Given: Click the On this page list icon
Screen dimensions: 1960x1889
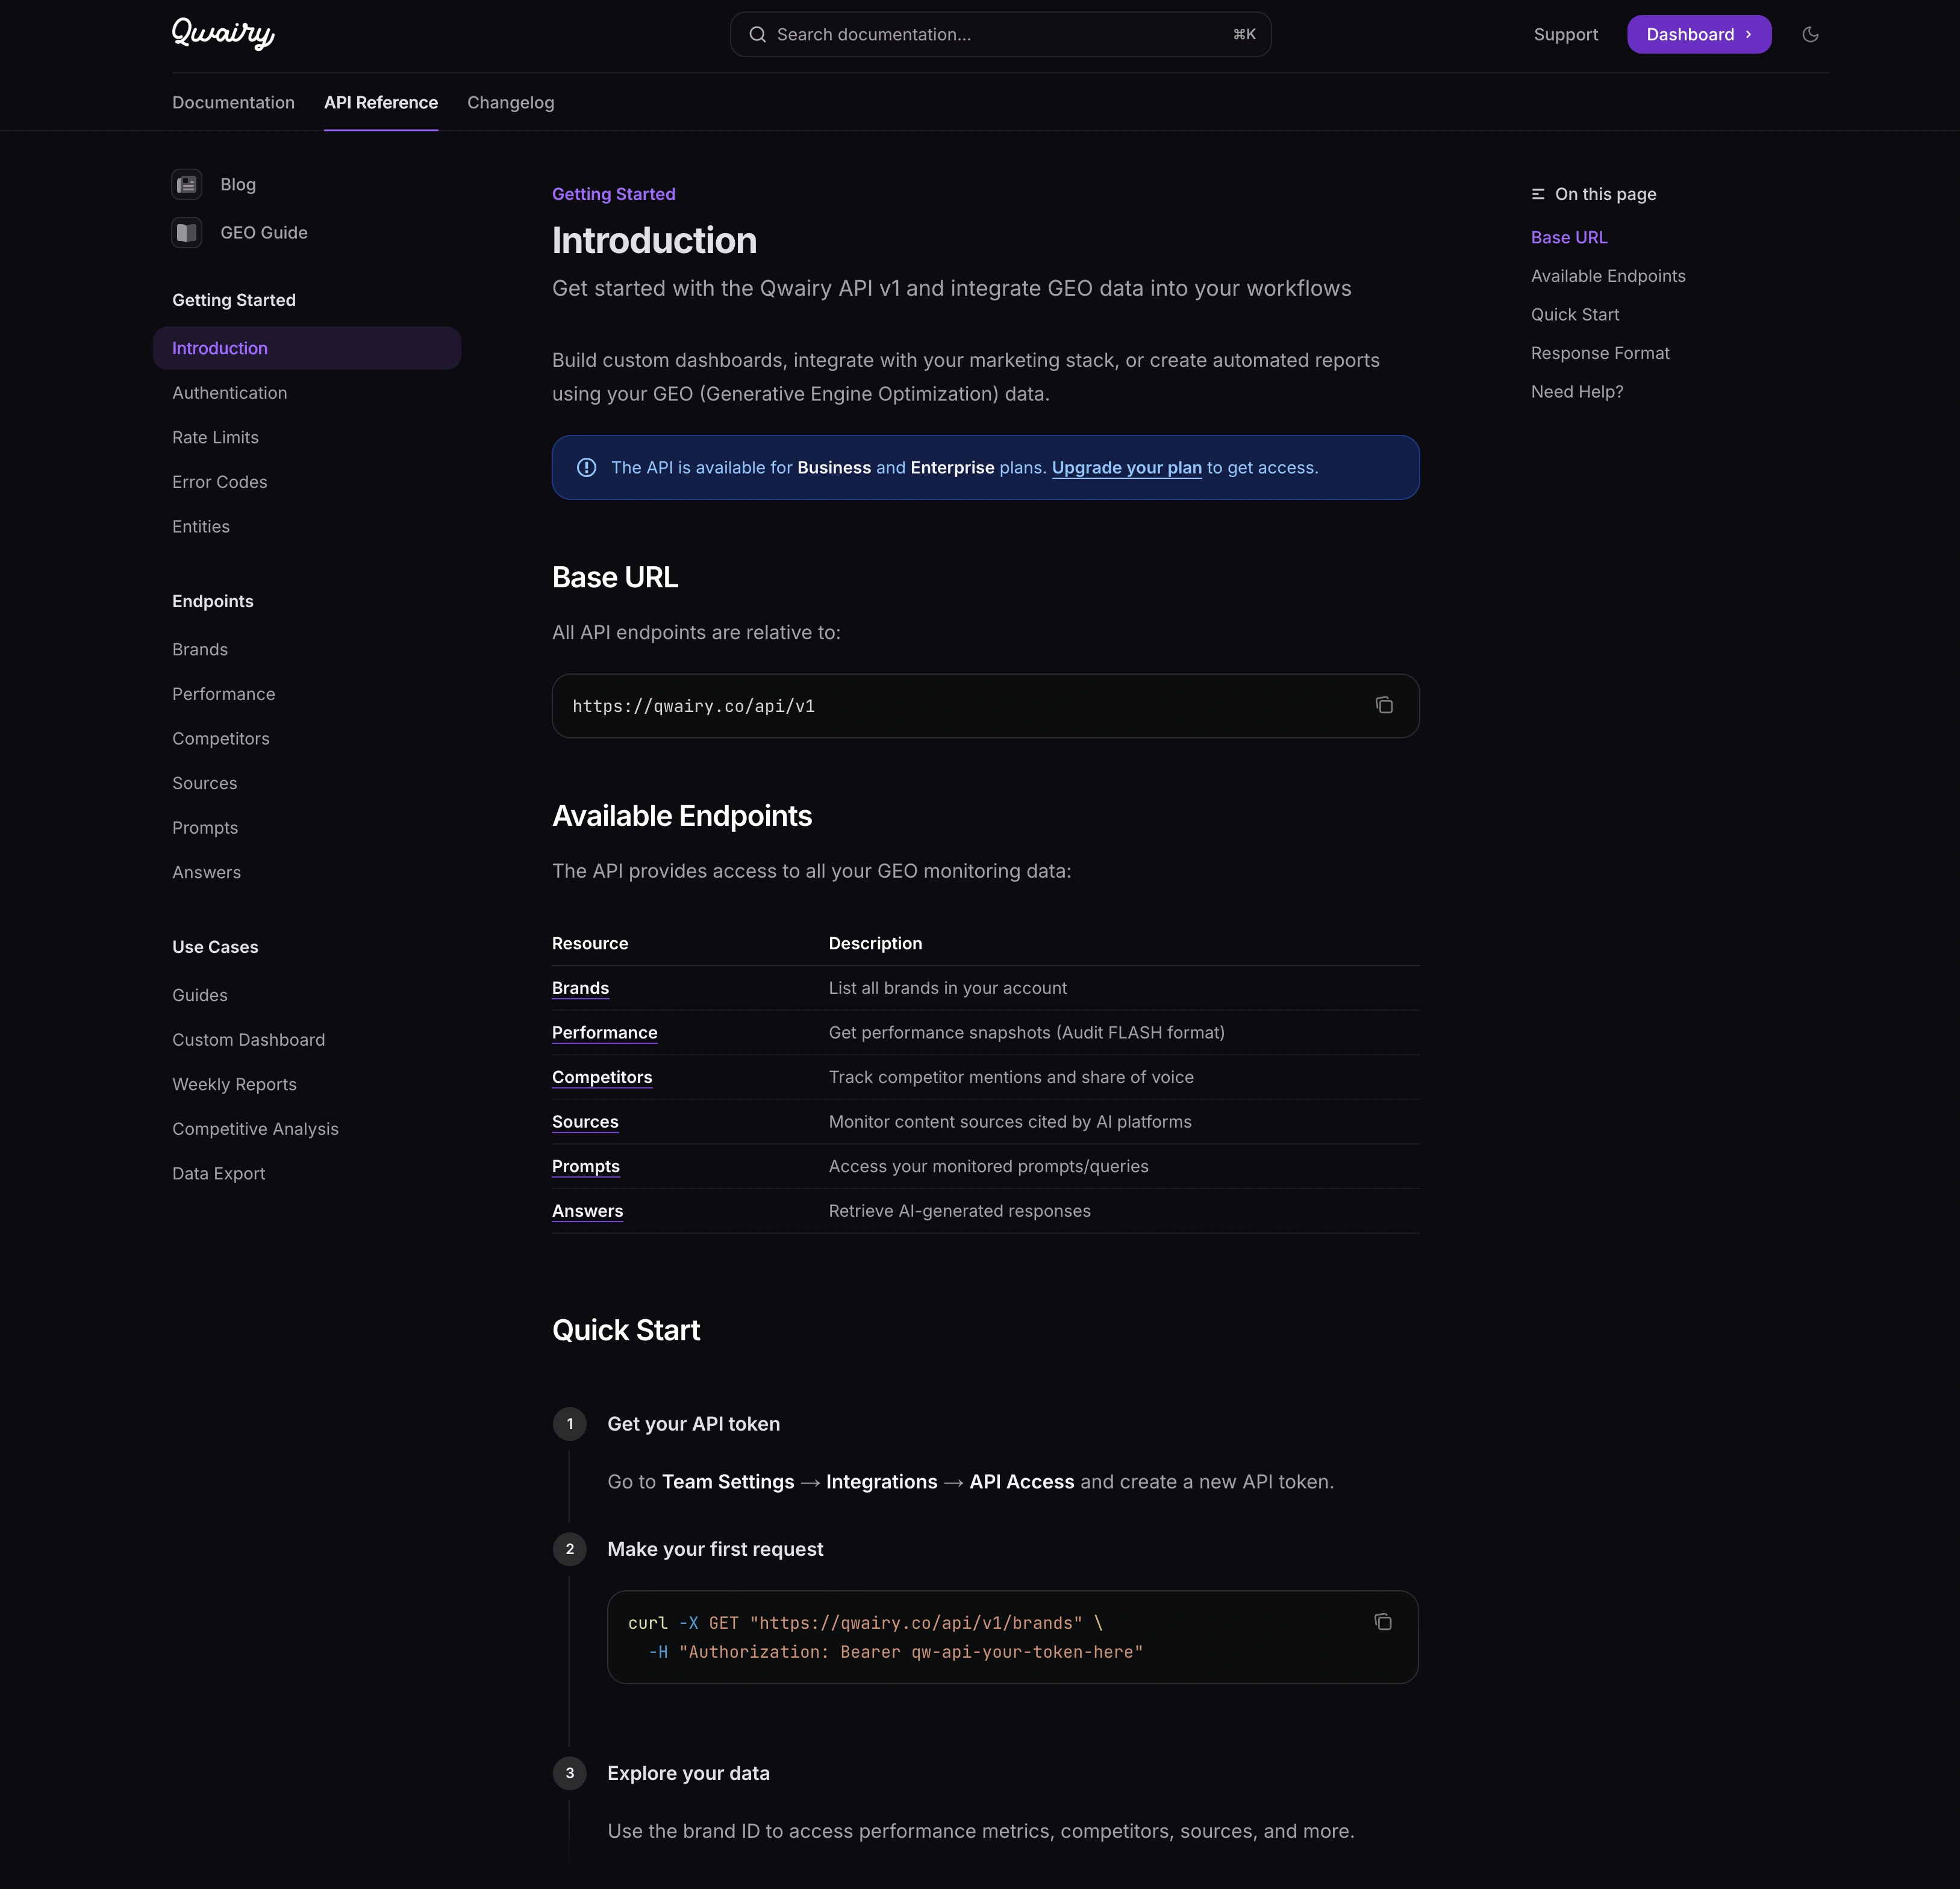Looking at the screenshot, I should click(x=1538, y=194).
